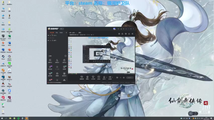Click the trash icon above the preview
Viewport: 214px width, 120px height.
point(119,34)
